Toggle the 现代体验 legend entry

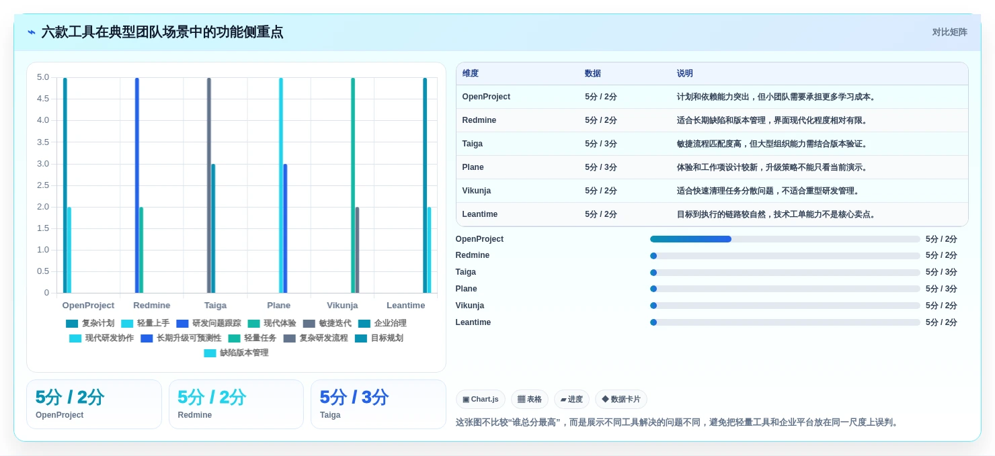[272, 323]
